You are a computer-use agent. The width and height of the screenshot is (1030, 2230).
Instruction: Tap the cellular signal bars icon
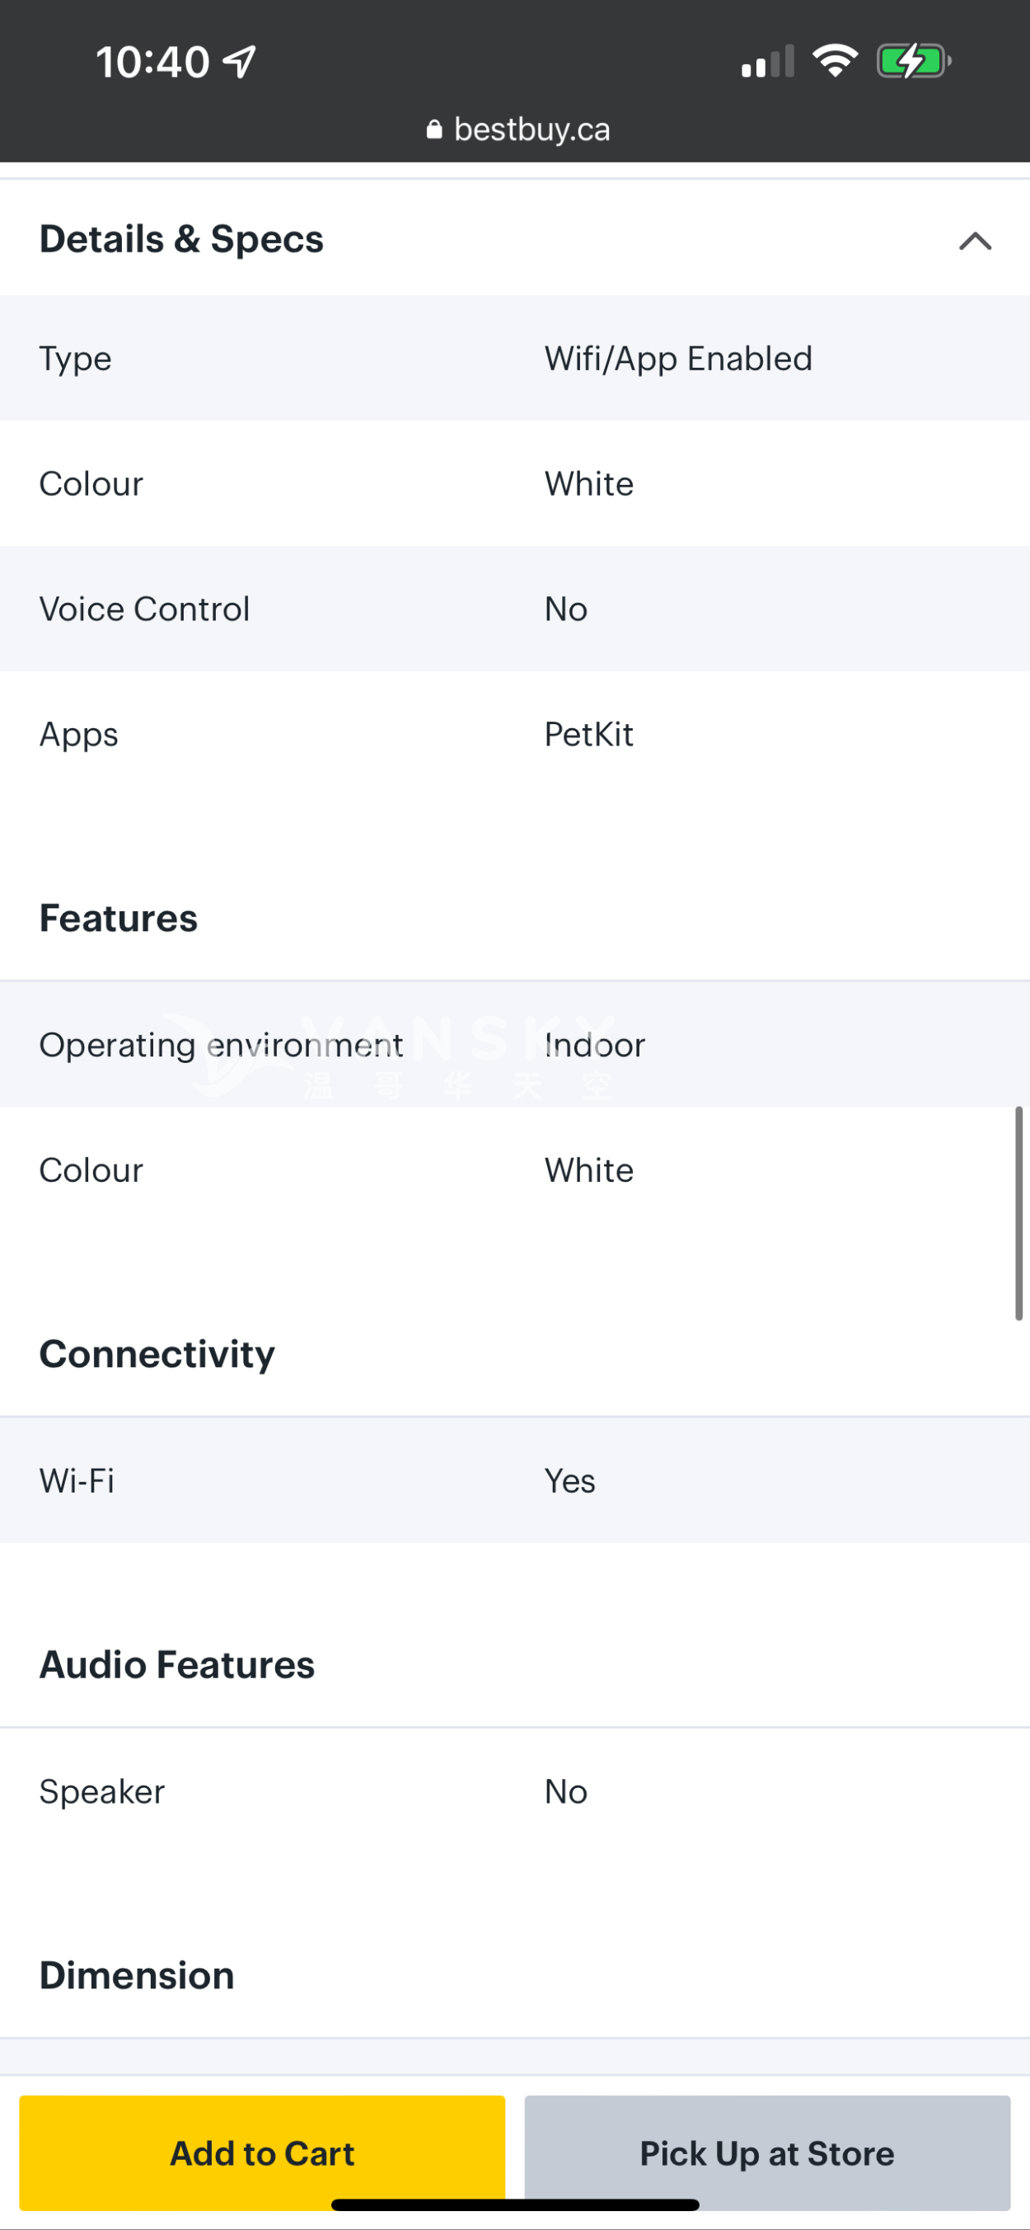pos(767,62)
